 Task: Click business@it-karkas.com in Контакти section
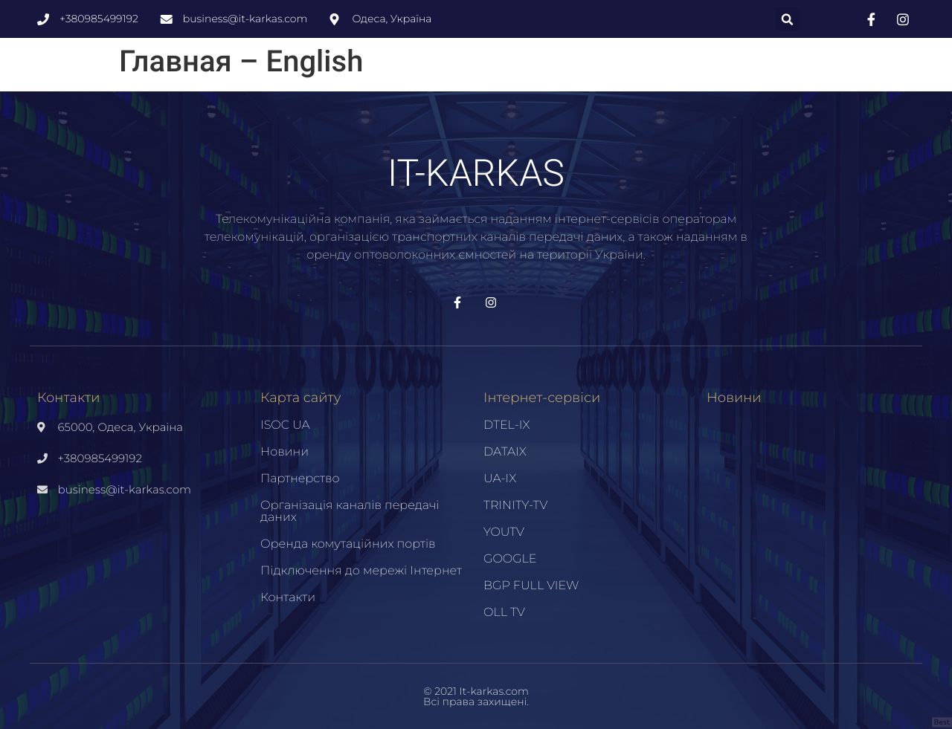[x=124, y=489]
